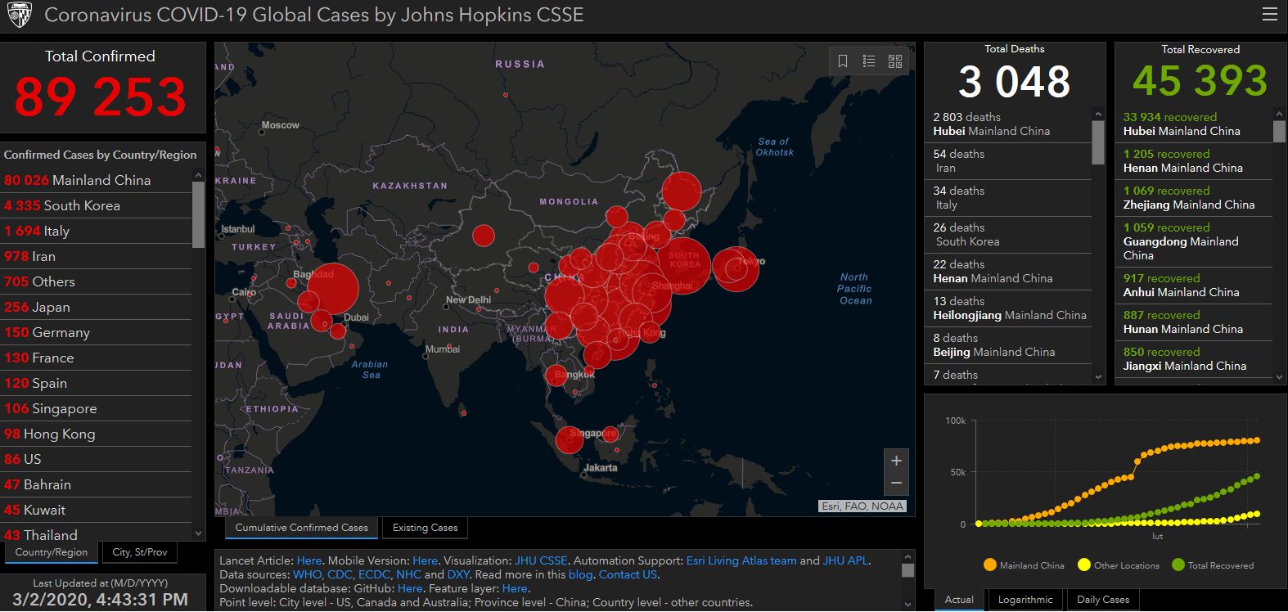1288x612 pixels.
Task: Click the Contact US link
Action: [628, 574]
